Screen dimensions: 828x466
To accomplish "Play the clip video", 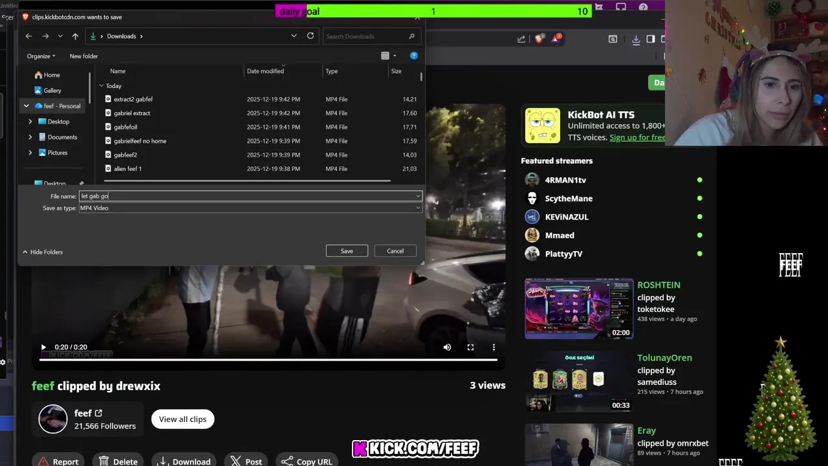I will [43, 348].
